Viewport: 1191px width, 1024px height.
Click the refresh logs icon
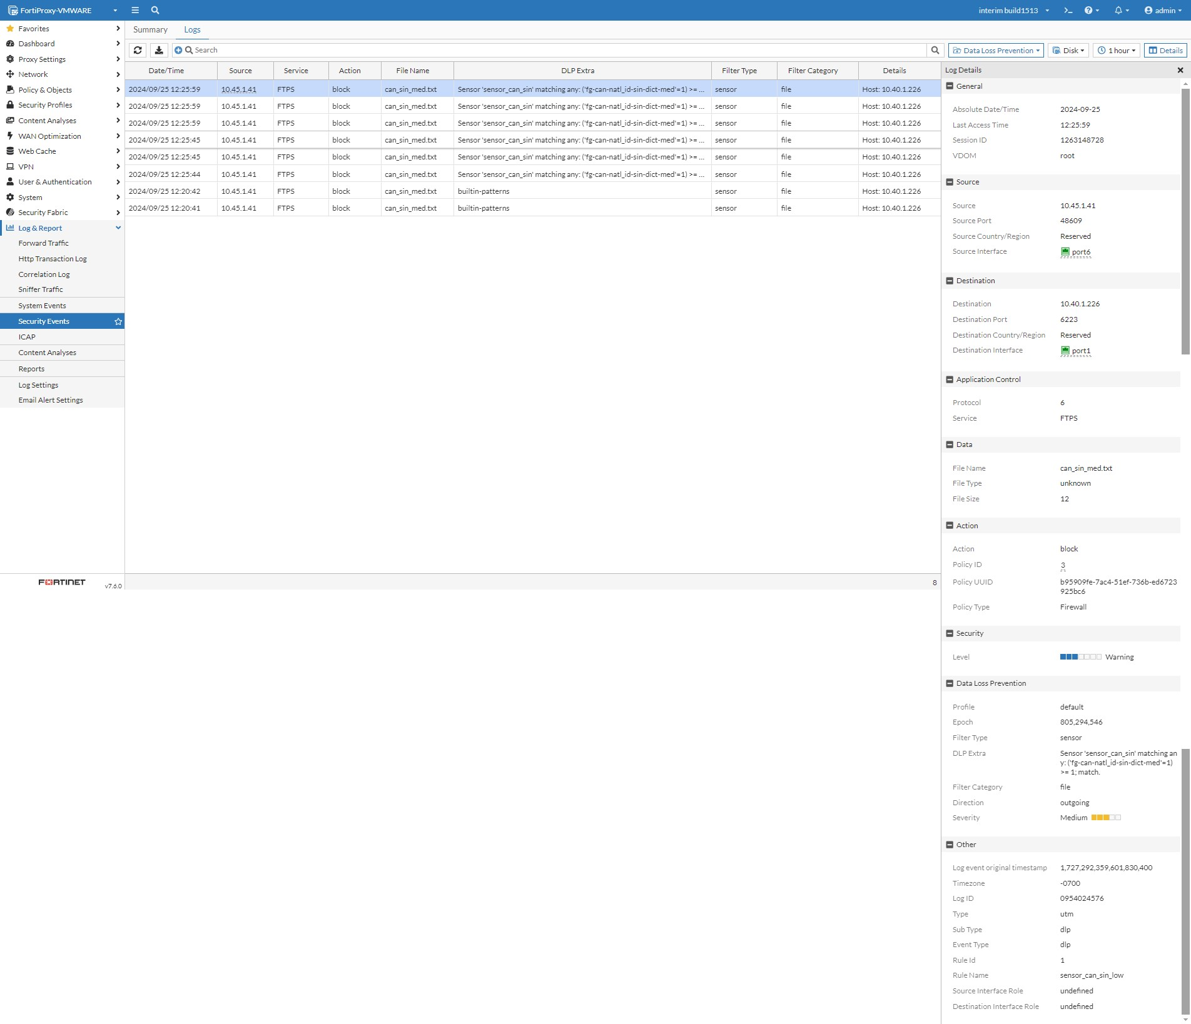(138, 50)
